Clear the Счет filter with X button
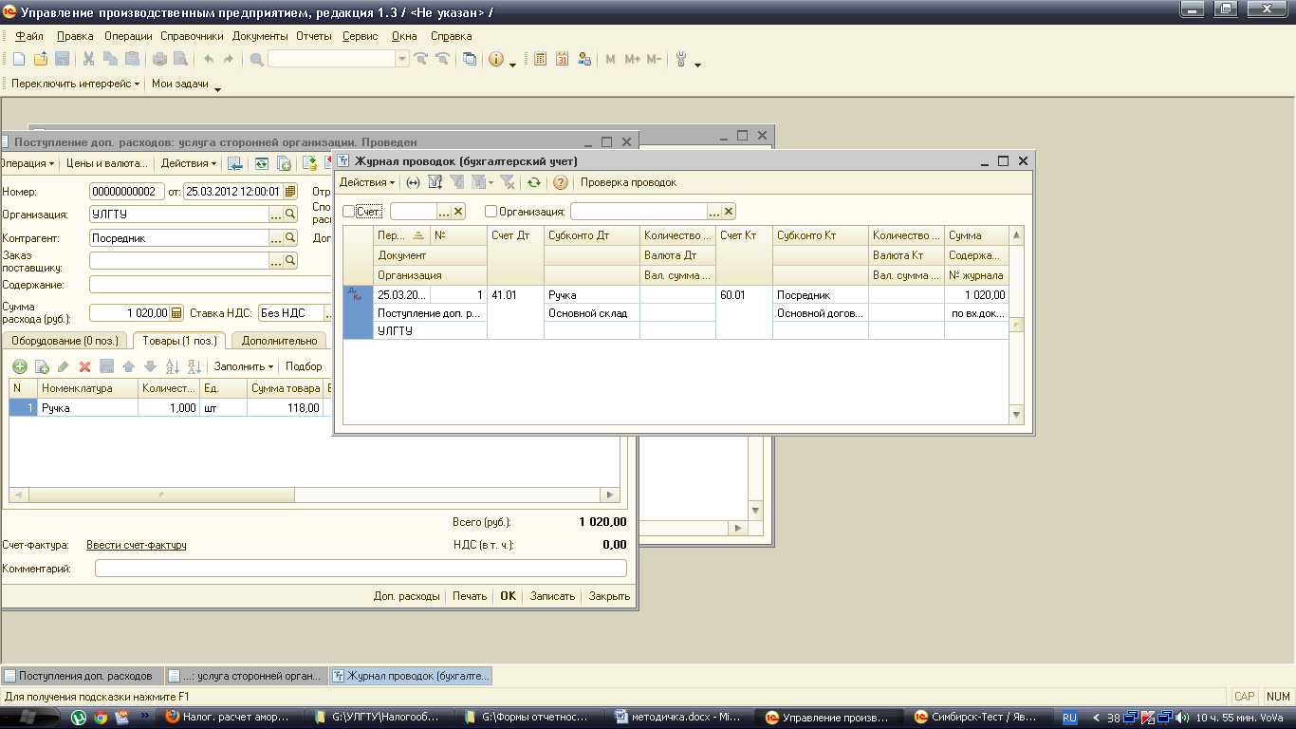Image resolution: width=1296 pixels, height=729 pixels. coord(458,212)
